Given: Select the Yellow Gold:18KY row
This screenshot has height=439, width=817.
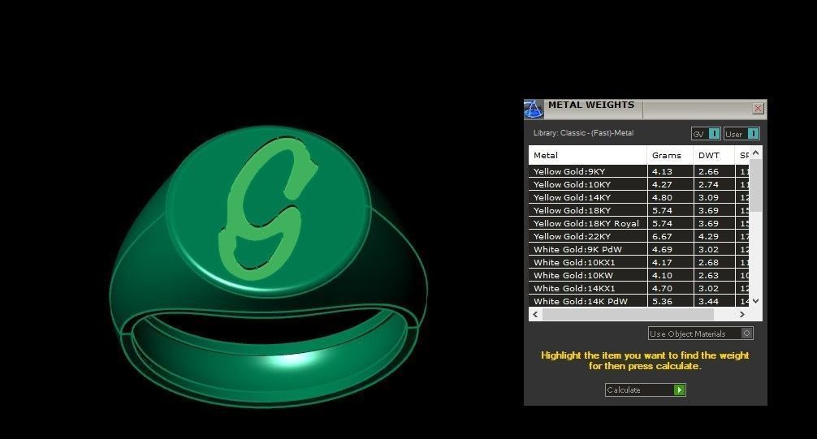Looking at the screenshot, I should pos(639,210).
